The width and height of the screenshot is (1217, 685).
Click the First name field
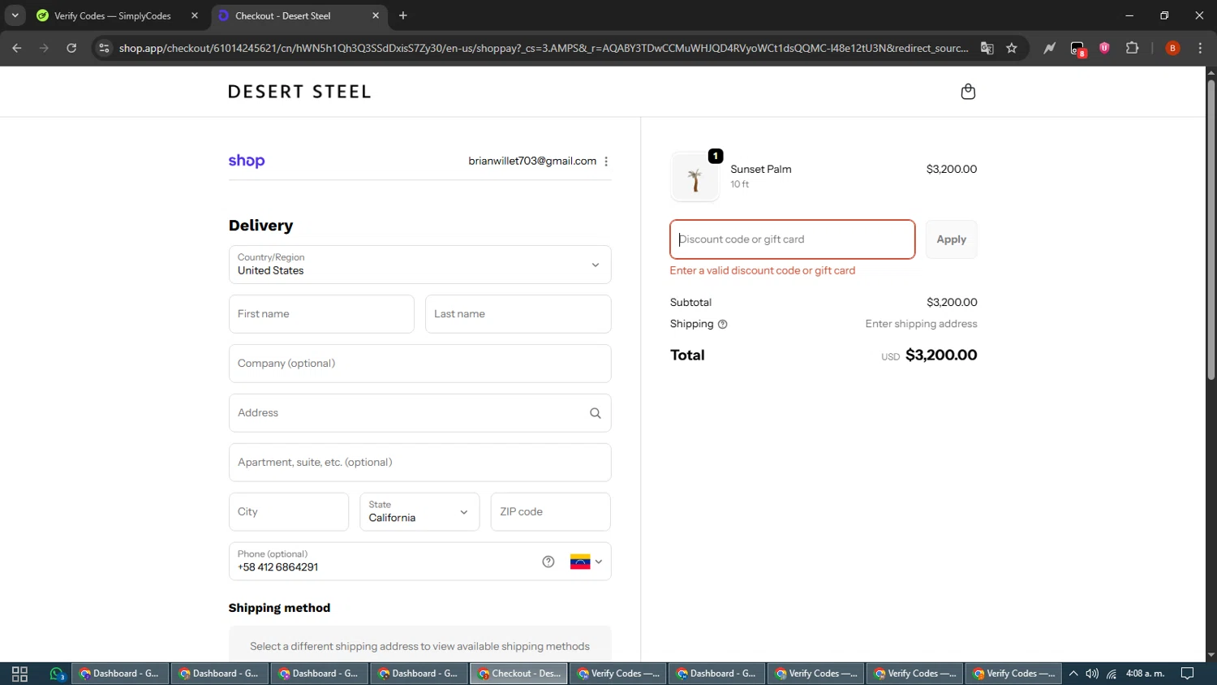pyautogui.click(x=321, y=314)
